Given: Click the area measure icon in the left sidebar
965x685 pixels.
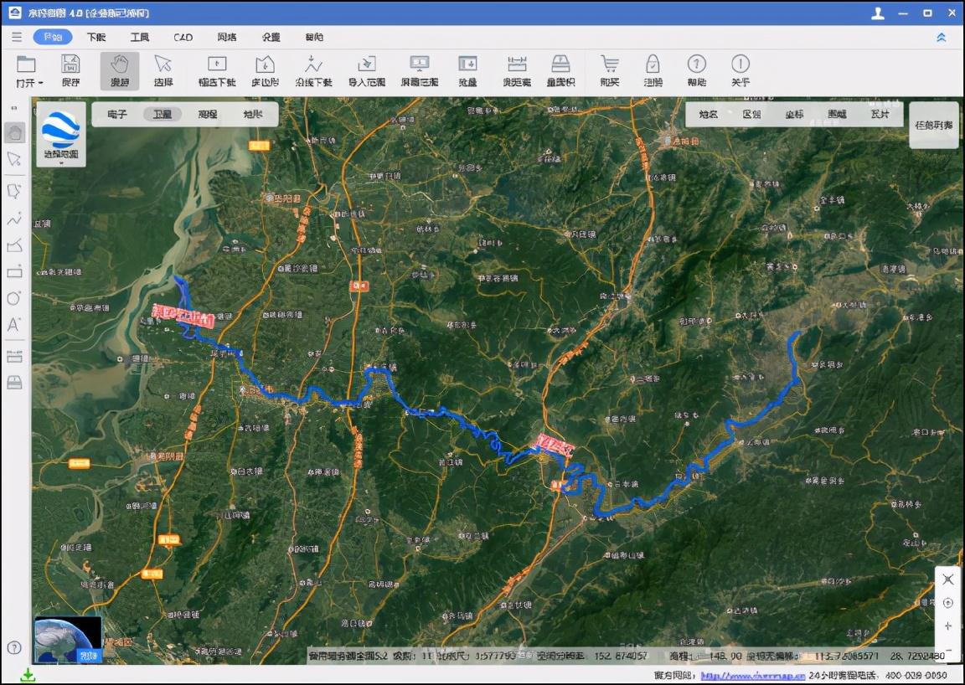Looking at the screenshot, I should coord(14,383).
